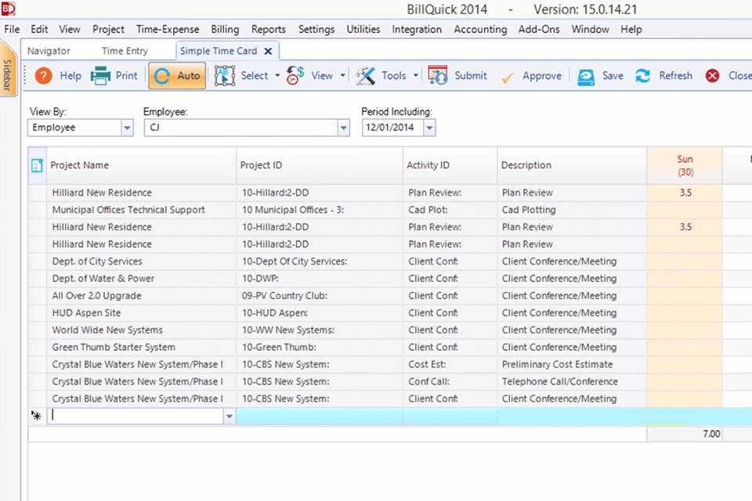Open the View toolbar dropdown arrow
752x501 pixels.
coord(343,76)
